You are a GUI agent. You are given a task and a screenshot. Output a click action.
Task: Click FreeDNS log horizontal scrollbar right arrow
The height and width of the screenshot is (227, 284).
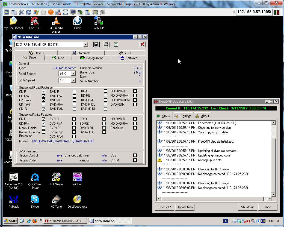tap(269, 199)
